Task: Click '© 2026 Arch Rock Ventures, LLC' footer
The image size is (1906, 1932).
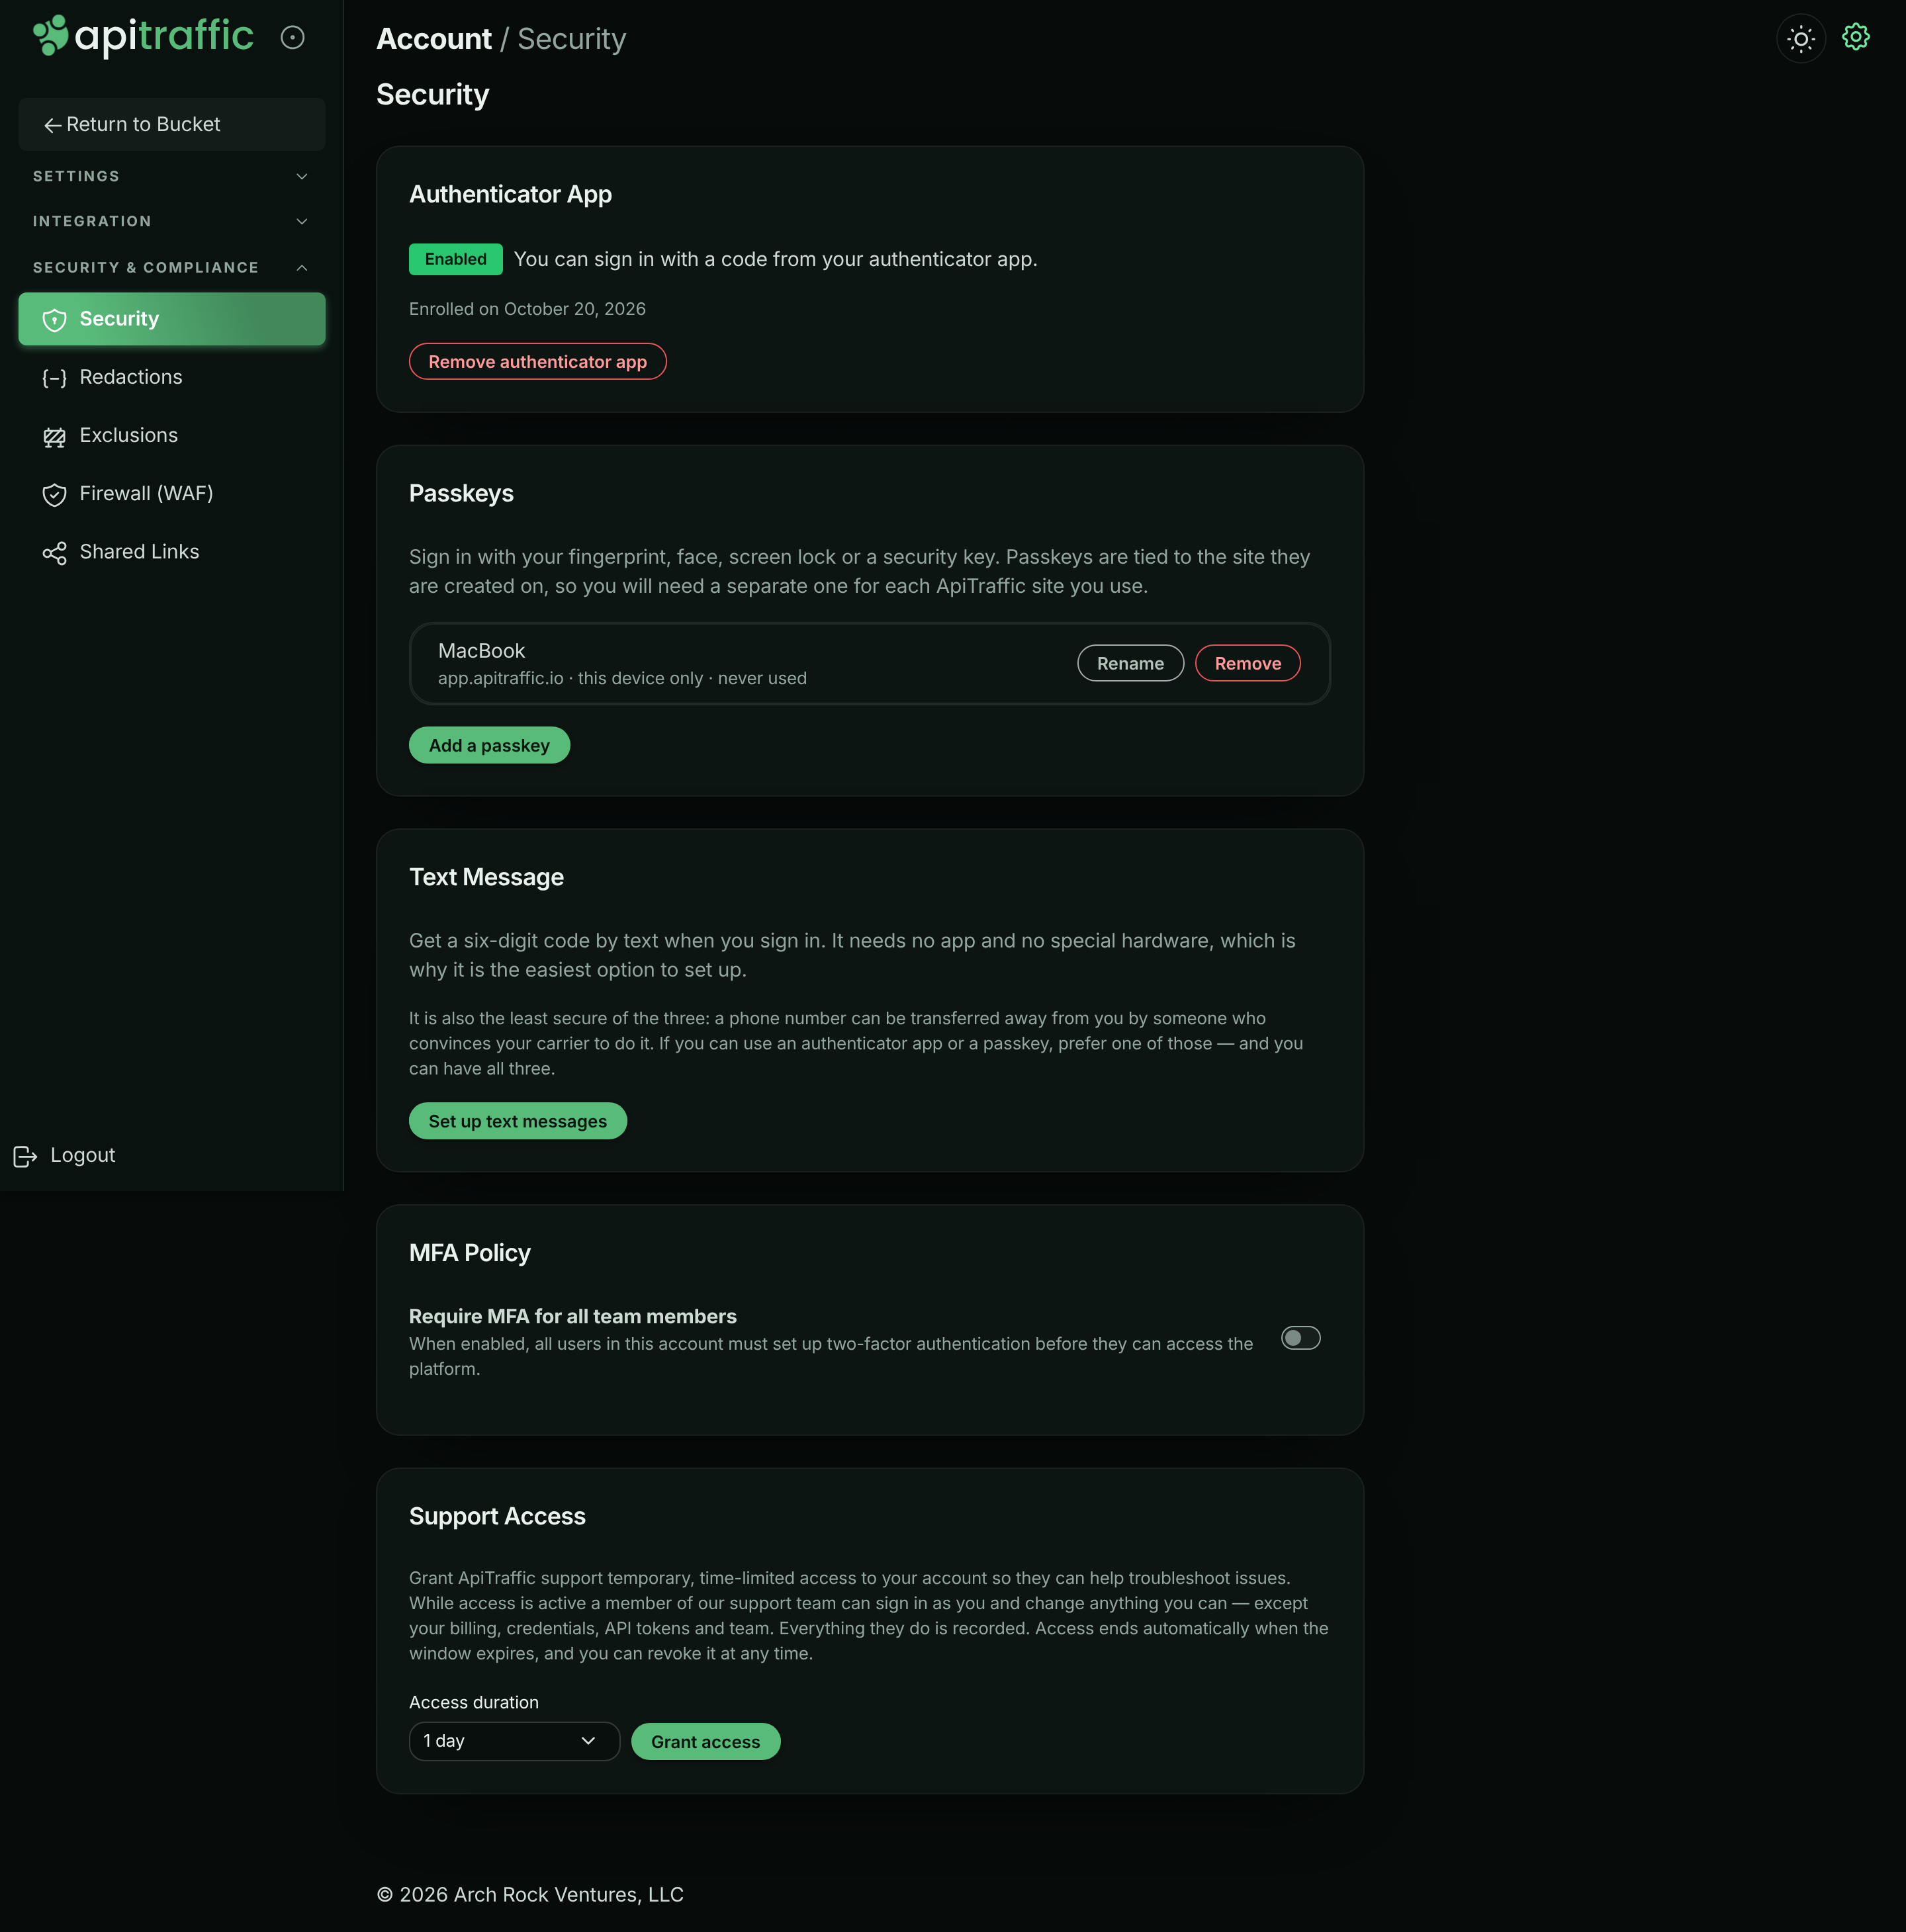Action: pos(530,1894)
